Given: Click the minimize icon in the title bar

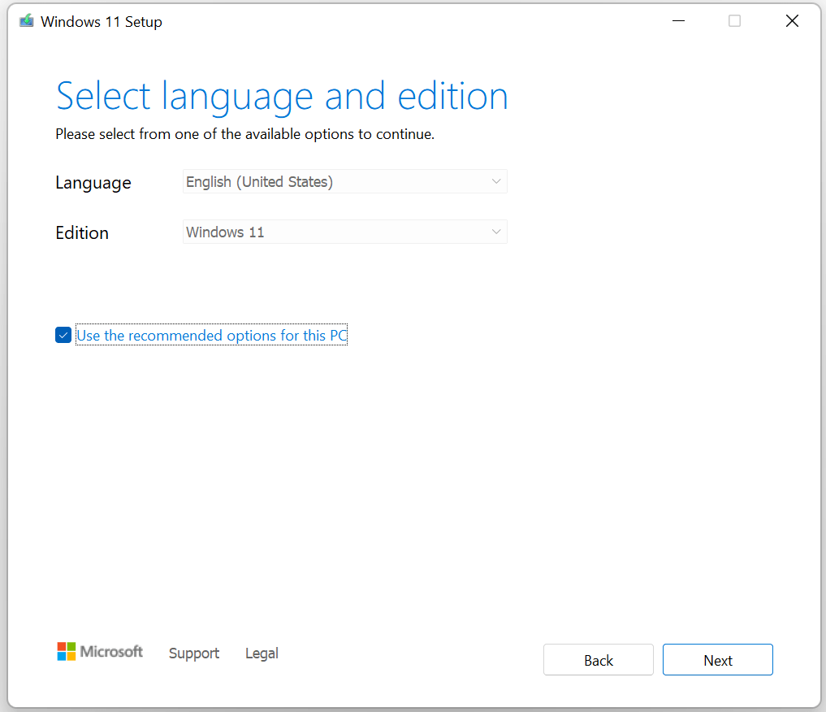Looking at the screenshot, I should [x=678, y=20].
